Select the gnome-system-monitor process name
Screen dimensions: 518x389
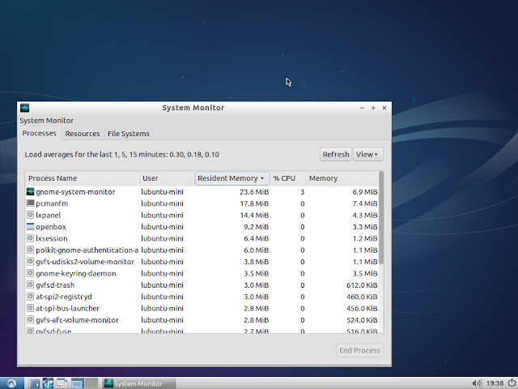click(75, 192)
